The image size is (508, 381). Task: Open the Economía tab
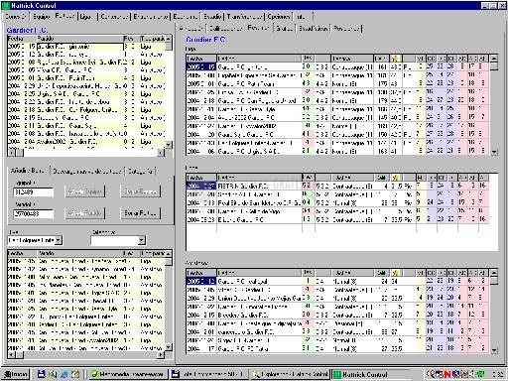click(186, 16)
